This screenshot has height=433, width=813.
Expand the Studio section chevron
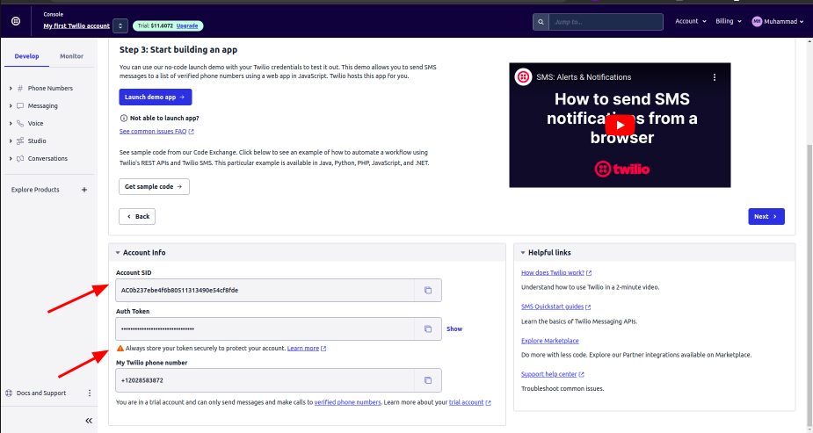pyautogui.click(x=11, y=141)
